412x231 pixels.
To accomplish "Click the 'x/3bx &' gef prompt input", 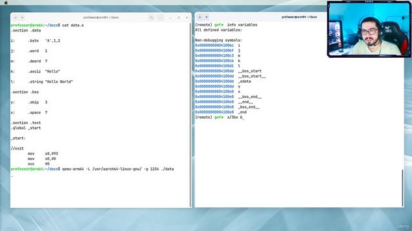I will (235, 117).
